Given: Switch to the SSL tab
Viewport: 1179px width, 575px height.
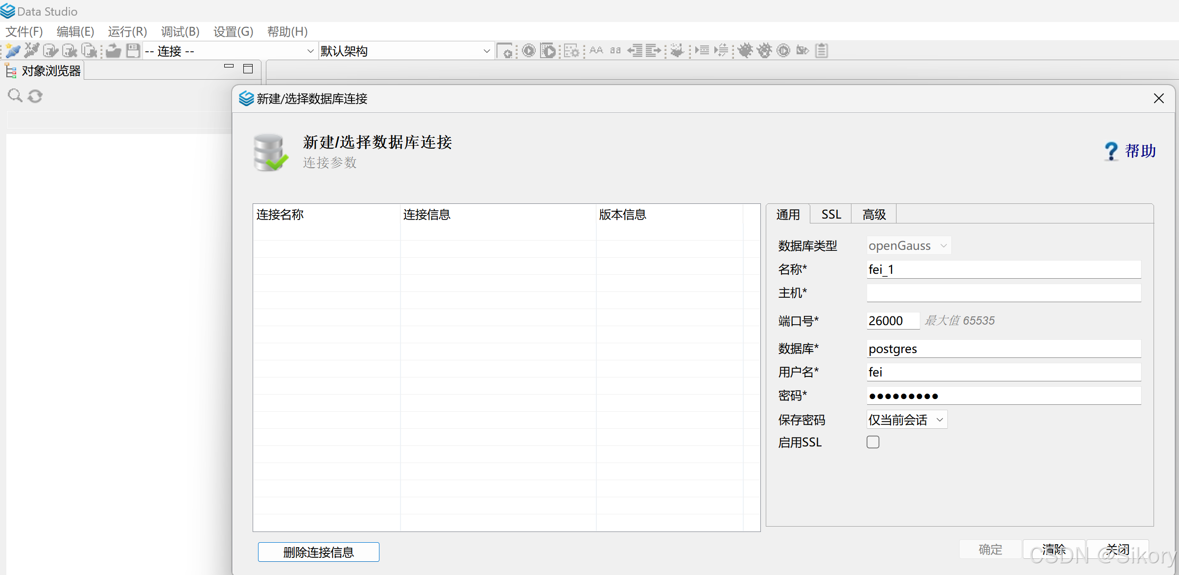Looking at the screenshot, I should click(831, 214).
